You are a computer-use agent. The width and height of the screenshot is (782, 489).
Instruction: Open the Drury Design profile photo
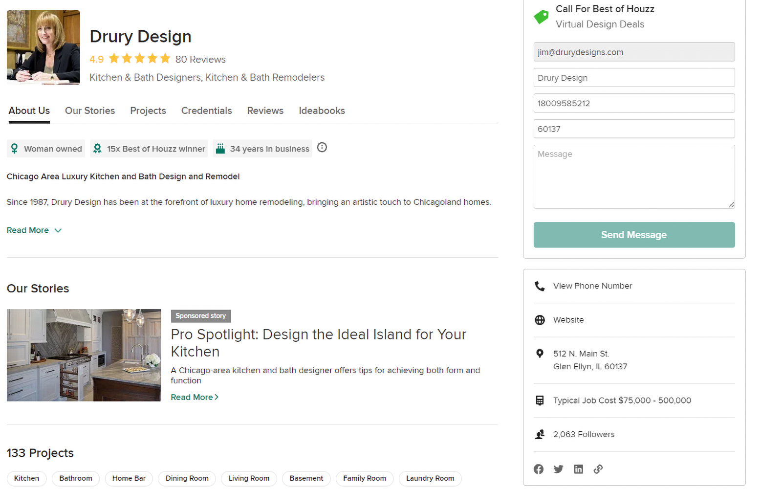(43, 47)
